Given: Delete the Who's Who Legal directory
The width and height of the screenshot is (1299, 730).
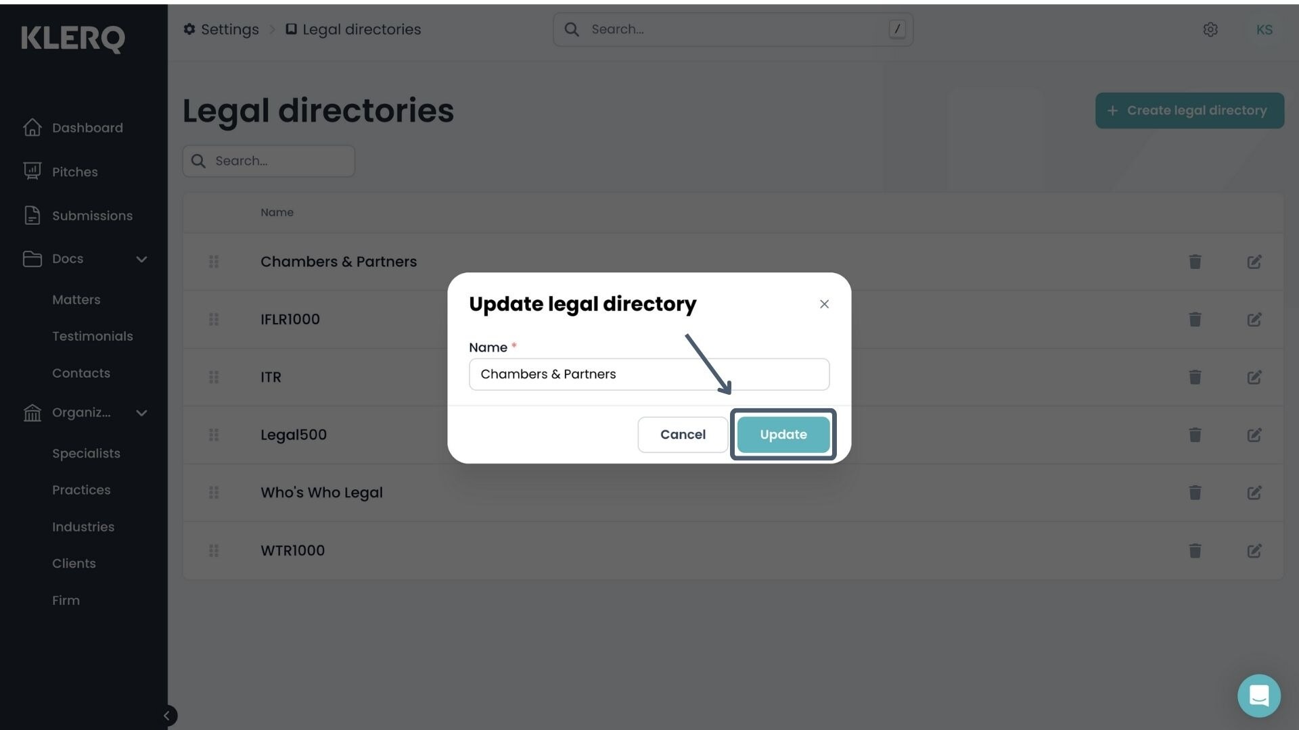Looking at the screenshot, I should (x=1195, y=493).
